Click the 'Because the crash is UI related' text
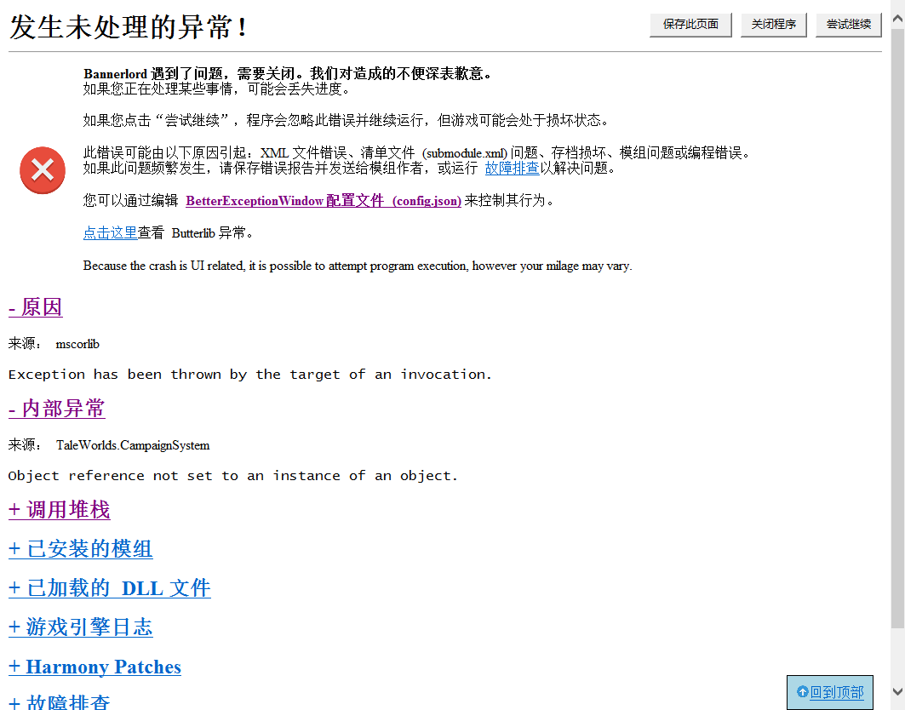This screenshot has height=710, width=905. coord(358,266)
